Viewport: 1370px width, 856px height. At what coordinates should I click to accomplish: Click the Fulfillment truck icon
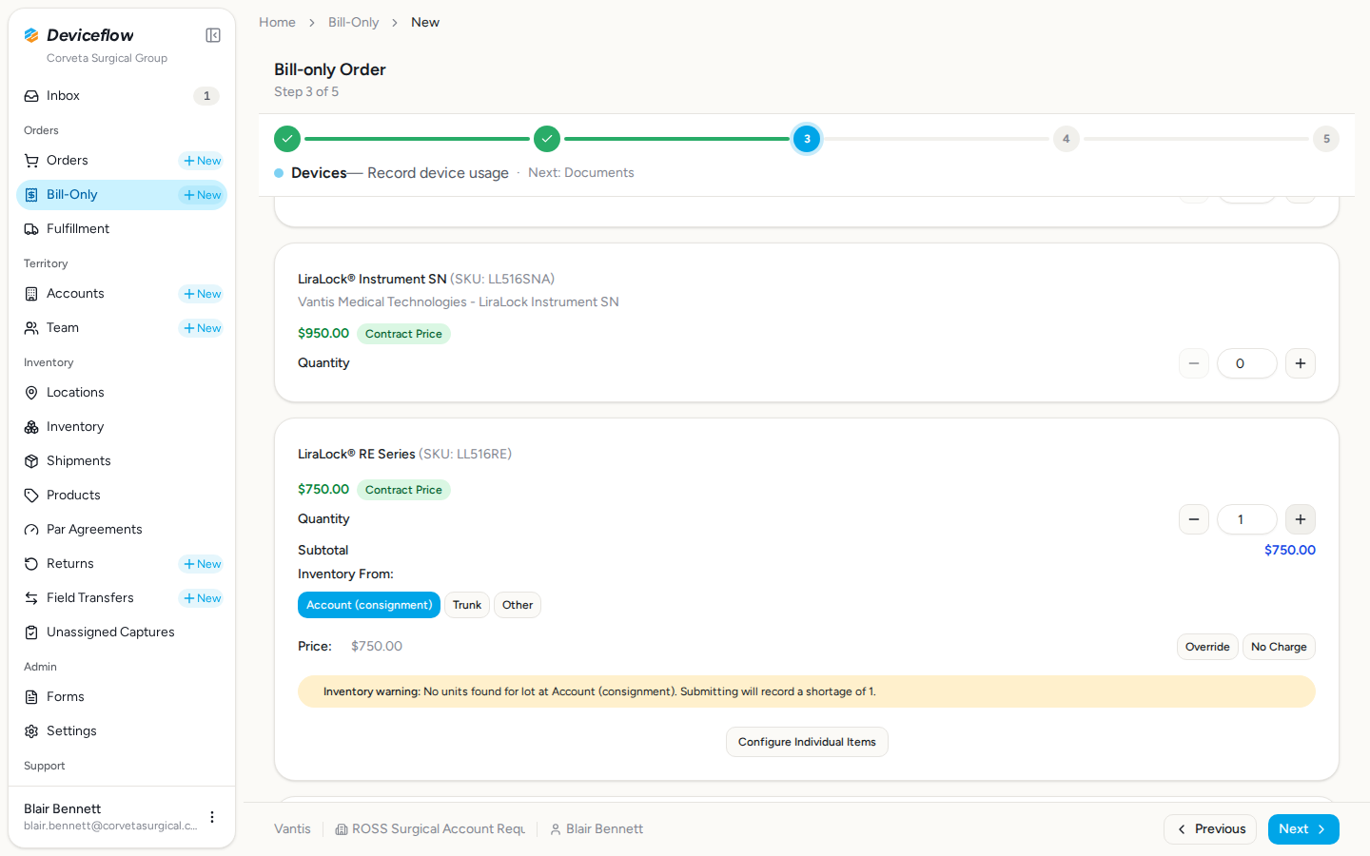(31, 229)
